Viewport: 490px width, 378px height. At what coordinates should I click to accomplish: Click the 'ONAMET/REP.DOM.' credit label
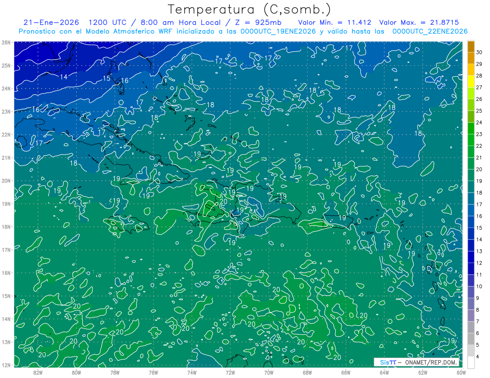[x=431, y=363]
